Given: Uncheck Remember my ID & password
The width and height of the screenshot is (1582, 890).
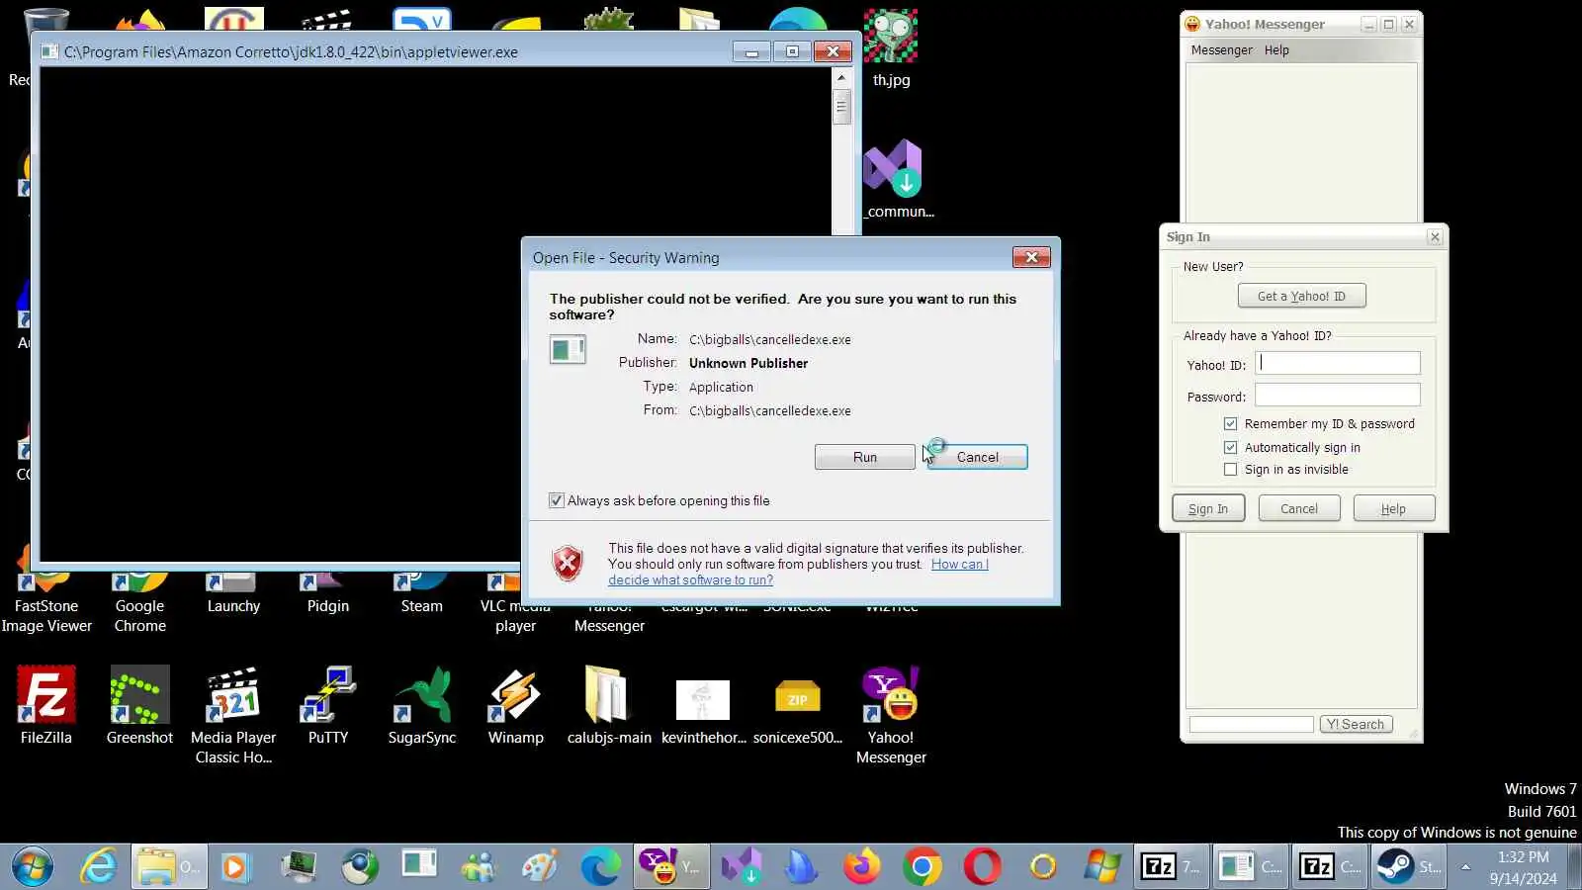Looking at the screenshot, I should [1230, 423].
